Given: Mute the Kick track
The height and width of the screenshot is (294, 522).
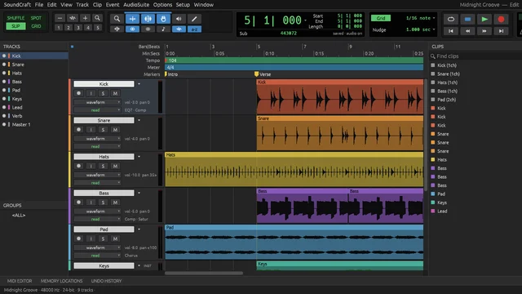Looking at the screenshot, I should click(115, 93).
